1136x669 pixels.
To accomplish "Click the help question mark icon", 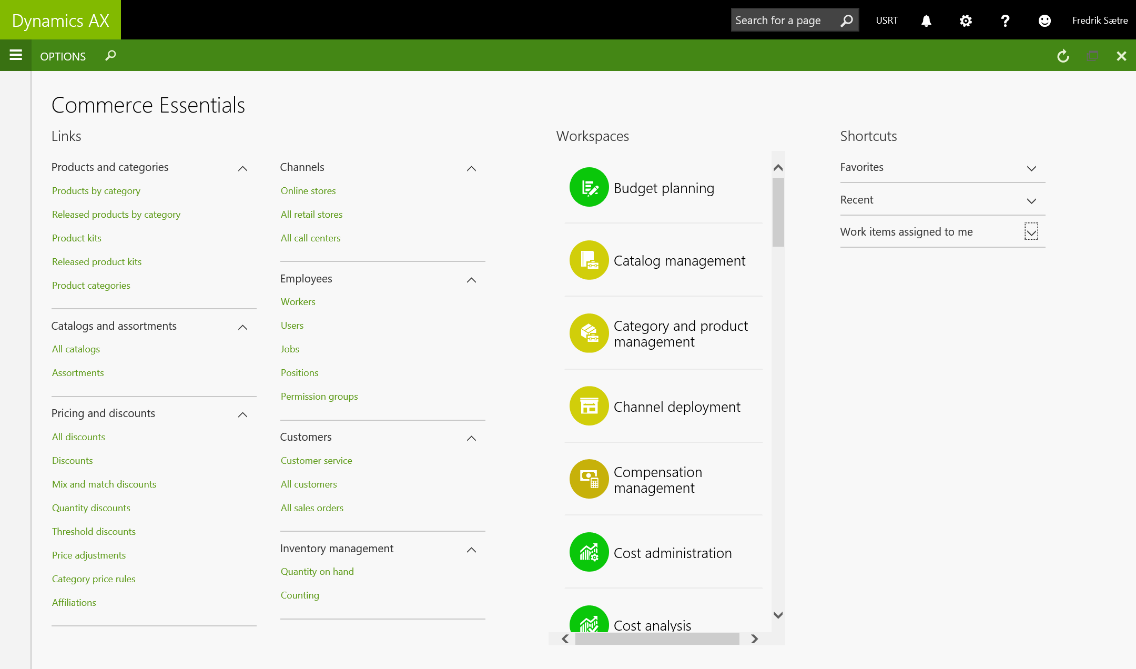I will [1005, 21].
